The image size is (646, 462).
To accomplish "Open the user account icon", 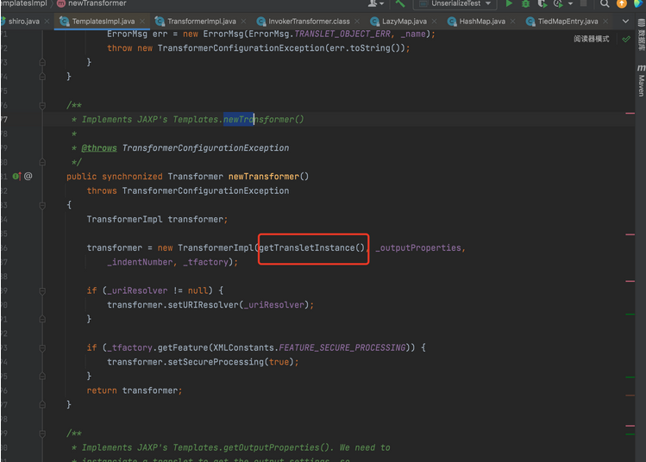I will tap(373, 3).
